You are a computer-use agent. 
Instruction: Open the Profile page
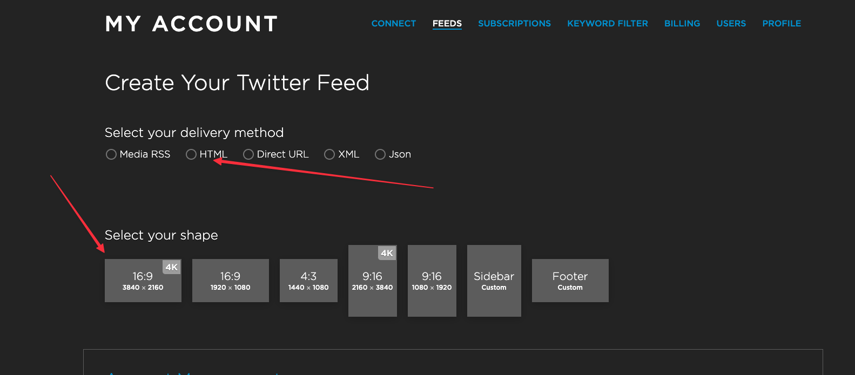pos(782,24)
